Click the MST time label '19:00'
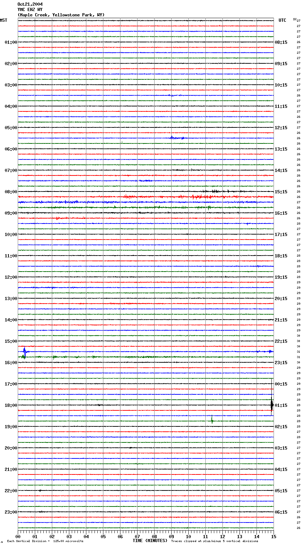The height and width of the screenshot is (546, 302). point(11,427)
